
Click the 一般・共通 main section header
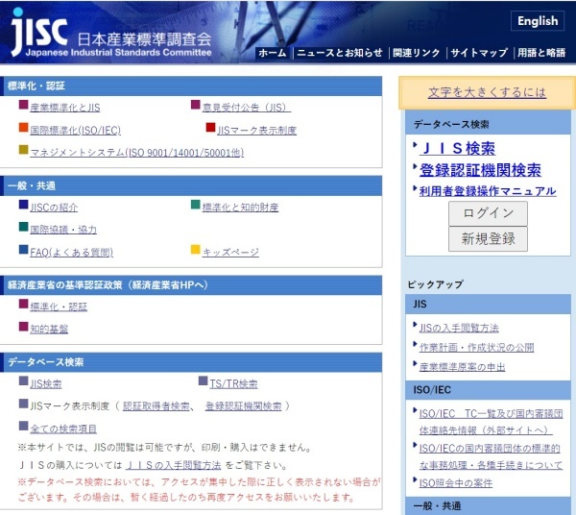[x=191, y=185]
